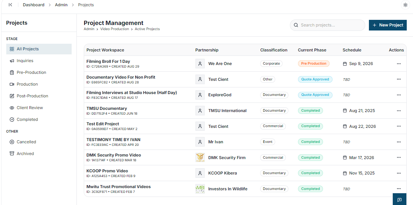
Task: Select Post-Production stage filter
Action: [39, 96]
